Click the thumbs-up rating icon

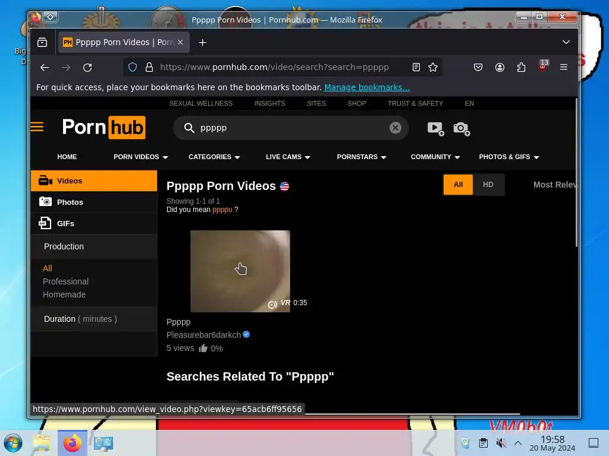coord(203,348)
